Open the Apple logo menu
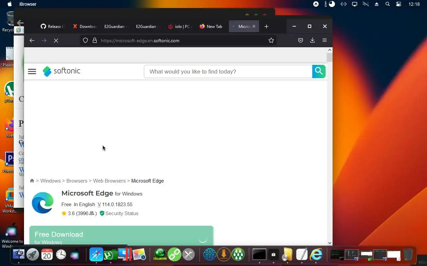The image size is (427, 266). coord(10,4)
